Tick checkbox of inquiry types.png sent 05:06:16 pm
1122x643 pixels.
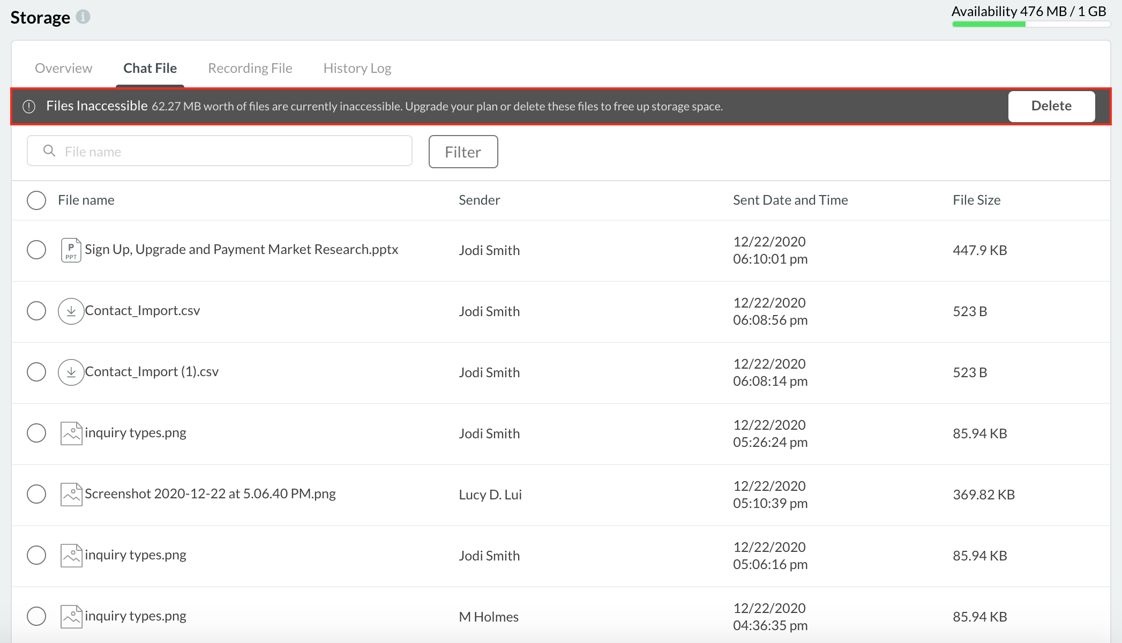(x=36, y=555)
